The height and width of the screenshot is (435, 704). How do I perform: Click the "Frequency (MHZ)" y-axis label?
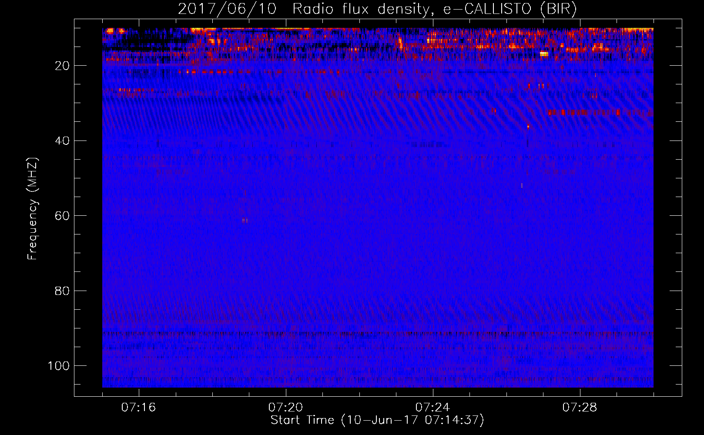pos(33,208)
